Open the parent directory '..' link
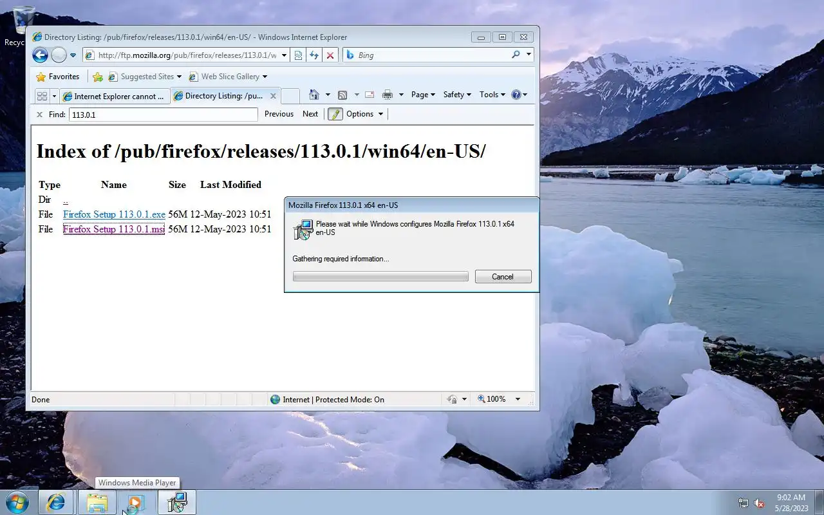 click(66, 200)
